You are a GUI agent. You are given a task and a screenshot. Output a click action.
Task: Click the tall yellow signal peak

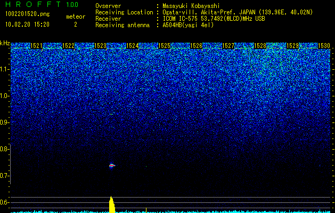[112, 204]
